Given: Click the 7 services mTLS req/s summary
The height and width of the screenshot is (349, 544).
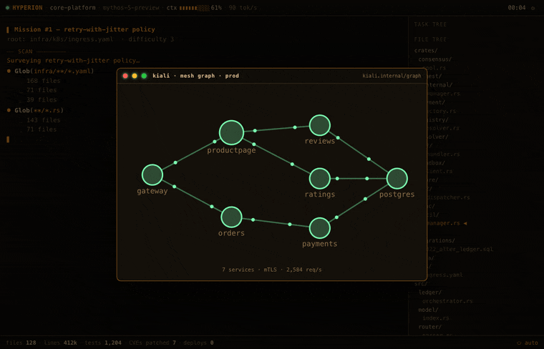Looking at the screenshot, I should (272, 270).
